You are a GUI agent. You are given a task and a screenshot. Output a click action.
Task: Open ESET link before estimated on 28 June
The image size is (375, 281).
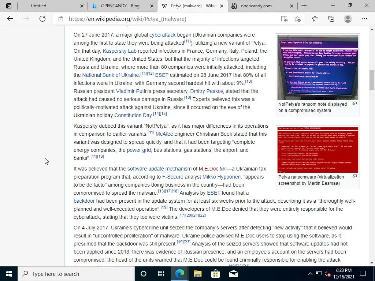161,75
